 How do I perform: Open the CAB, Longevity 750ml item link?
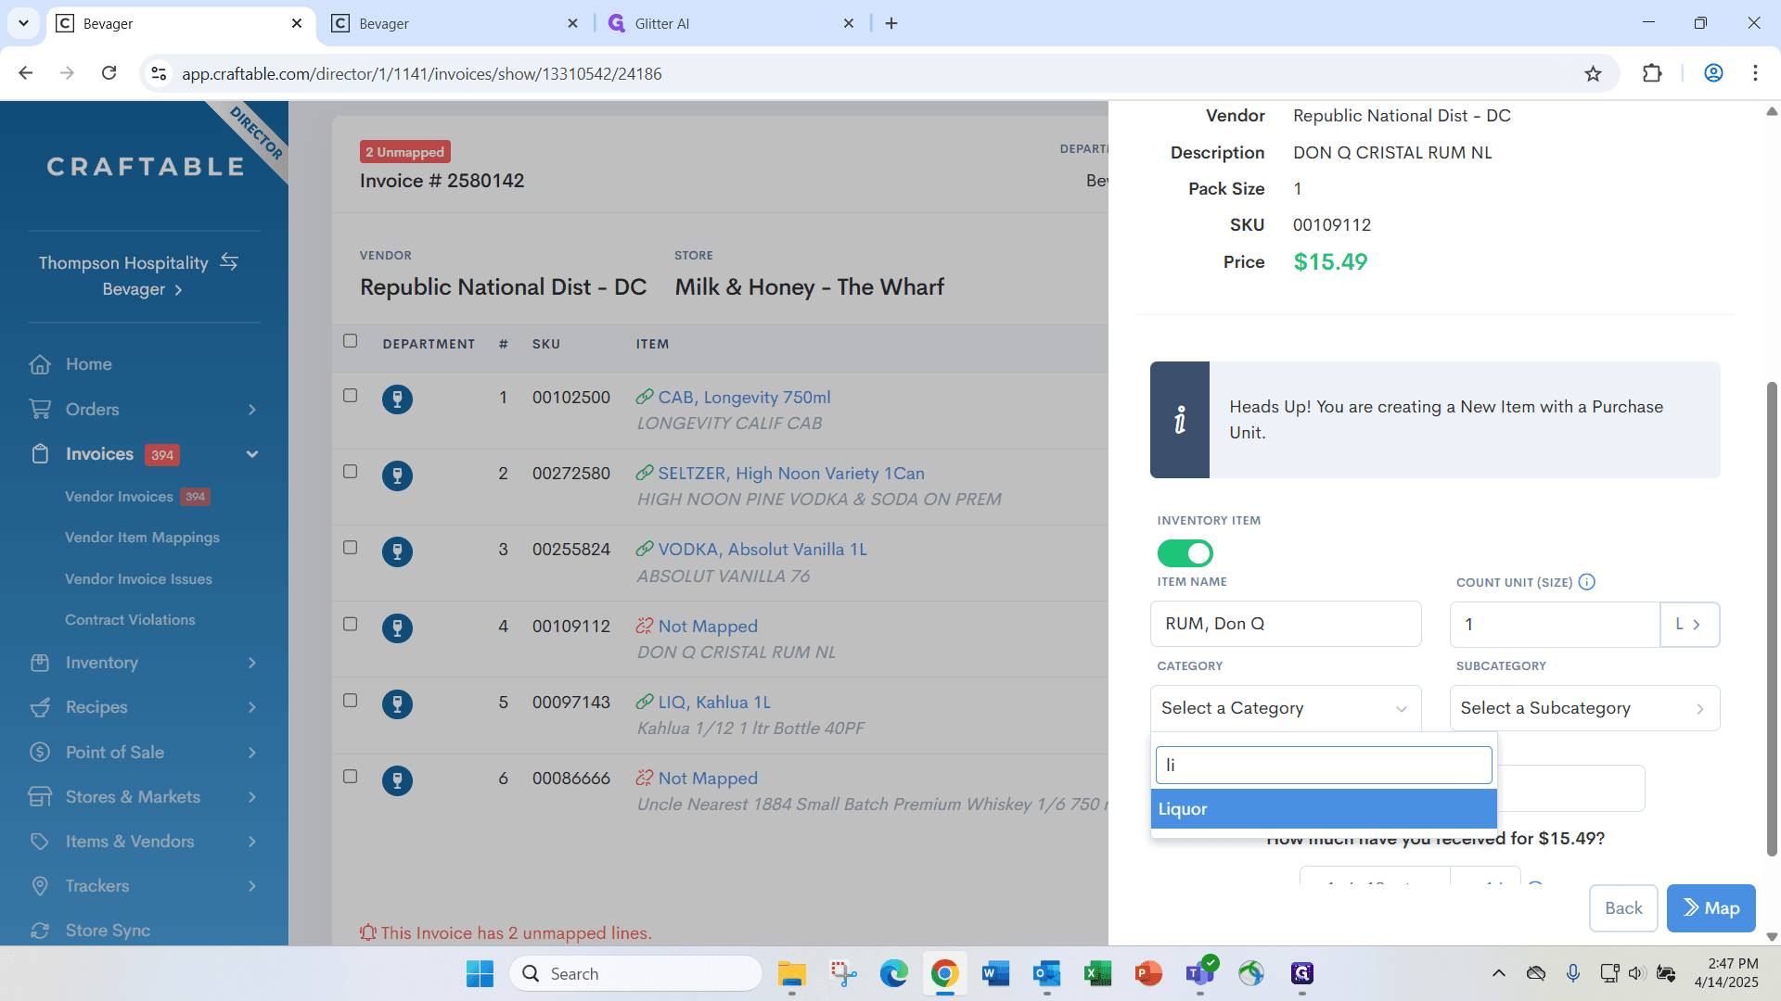[x=744, y=398]
